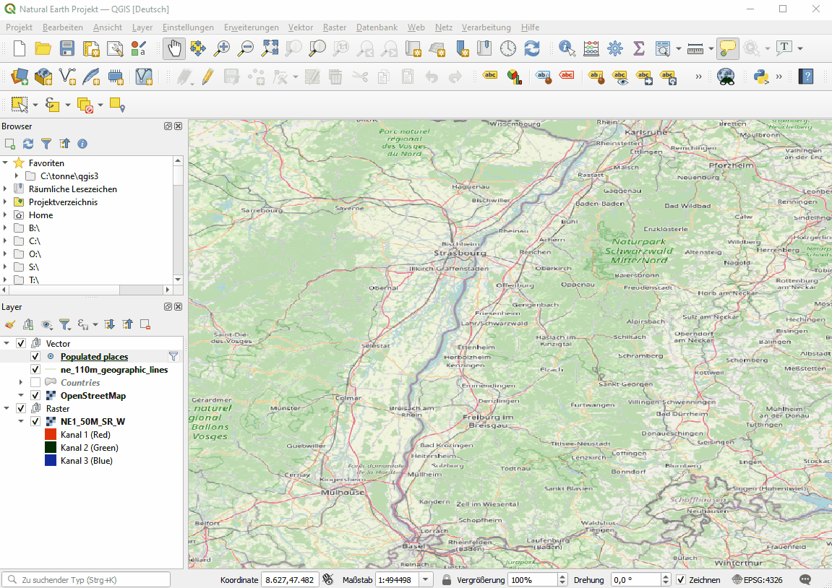Enable the Countries layer checkbox

pyautogui.click(x=35, y=382)
